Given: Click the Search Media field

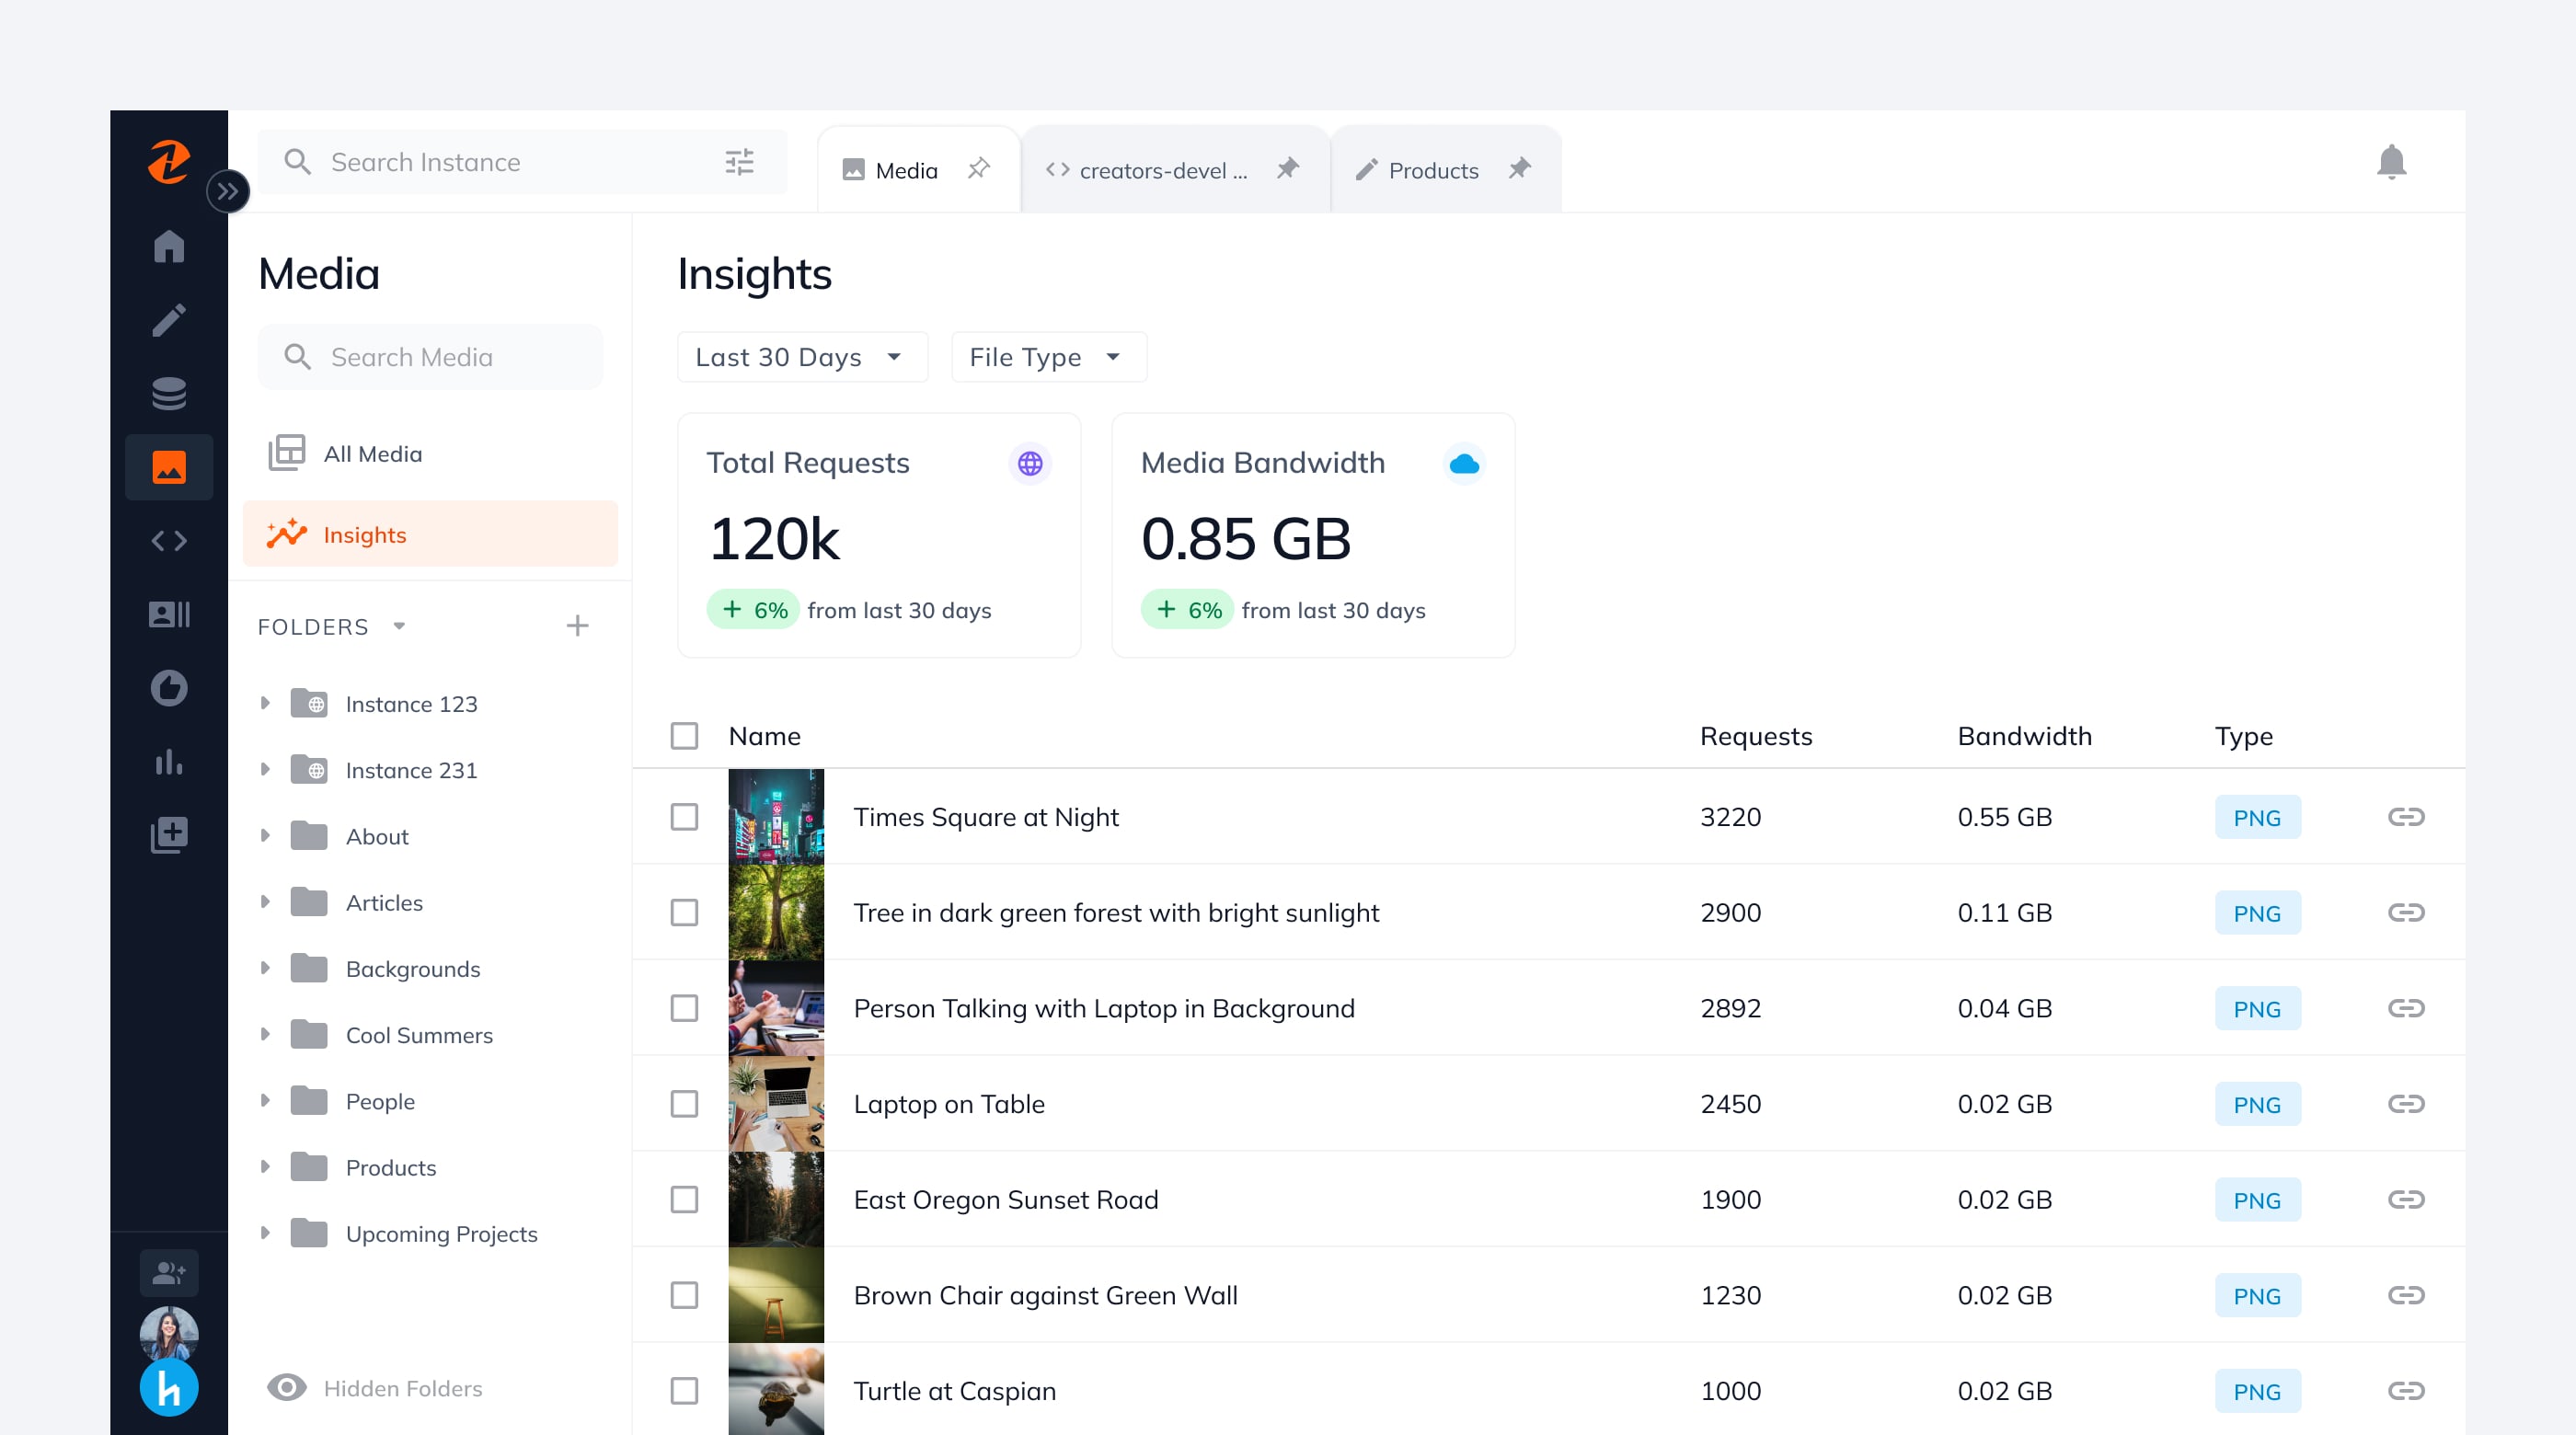Looking at the screenshot, I should (430, 357).
